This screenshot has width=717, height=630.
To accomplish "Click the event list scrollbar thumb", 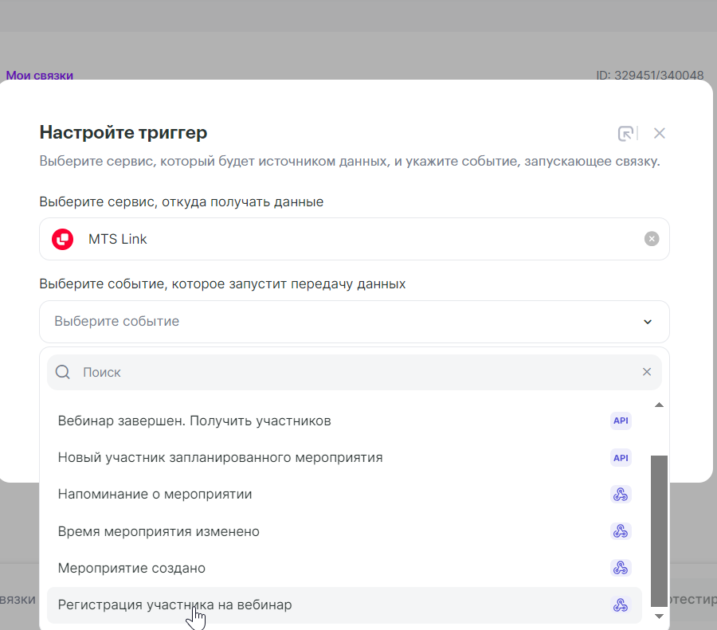I will 659,530.
